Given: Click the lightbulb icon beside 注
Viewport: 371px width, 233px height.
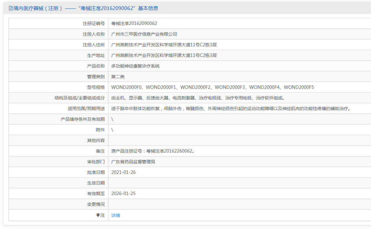Looking at the screenshot, I should 98,215.
